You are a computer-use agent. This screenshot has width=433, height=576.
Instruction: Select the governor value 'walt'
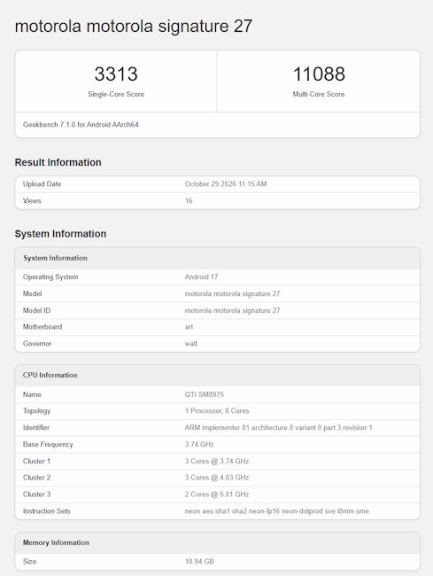tap(190, 344)
